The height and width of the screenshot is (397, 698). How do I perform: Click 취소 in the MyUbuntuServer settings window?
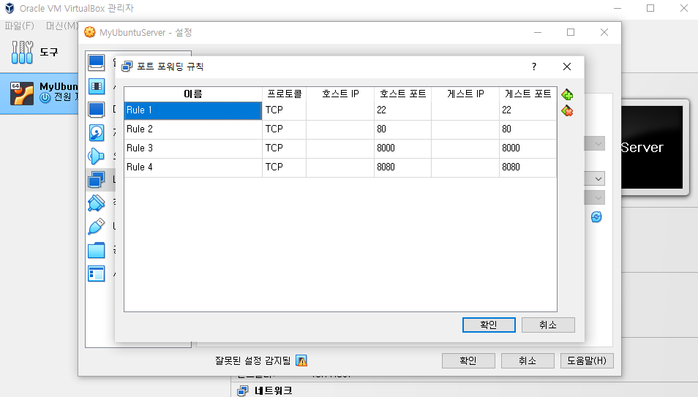528,360
